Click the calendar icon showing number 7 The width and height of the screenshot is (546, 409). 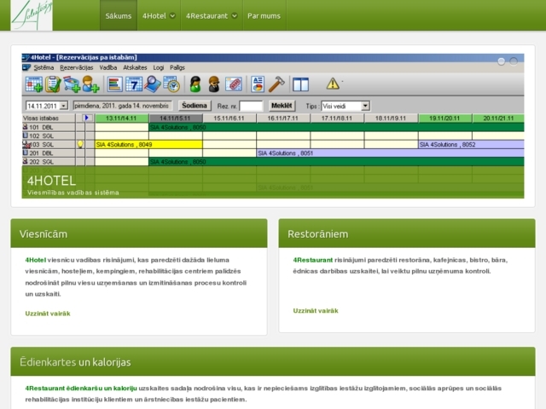134,84
